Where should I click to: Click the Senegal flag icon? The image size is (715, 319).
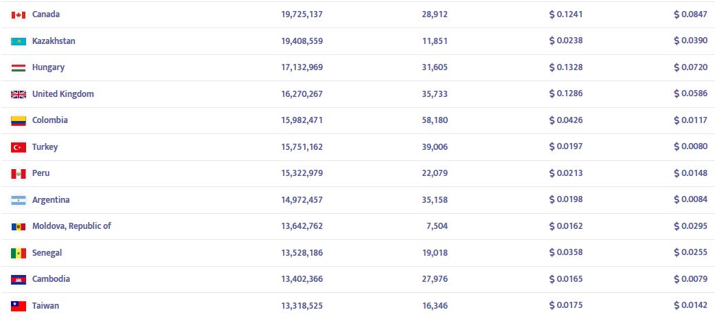19,253
